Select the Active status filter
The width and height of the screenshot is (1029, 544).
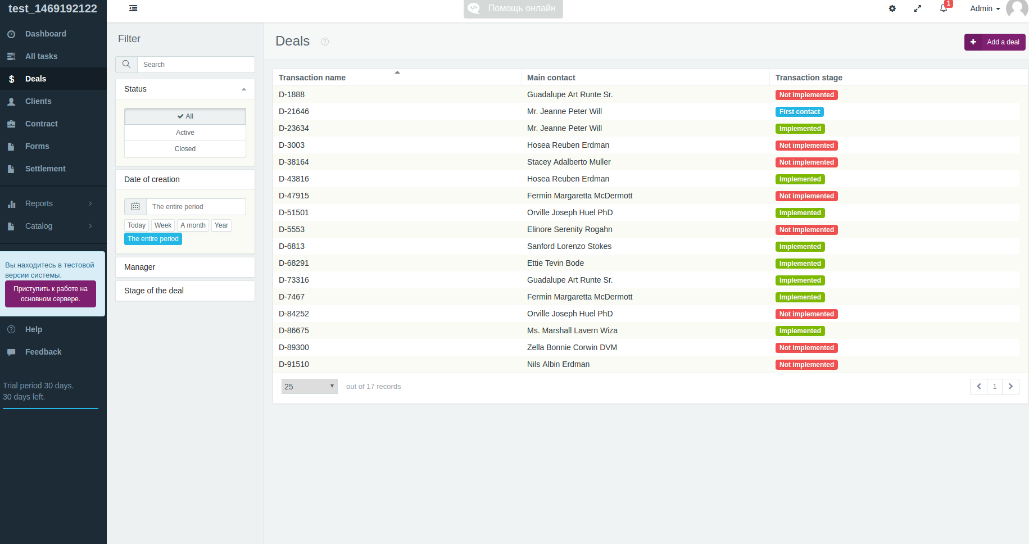pos(185,132)
